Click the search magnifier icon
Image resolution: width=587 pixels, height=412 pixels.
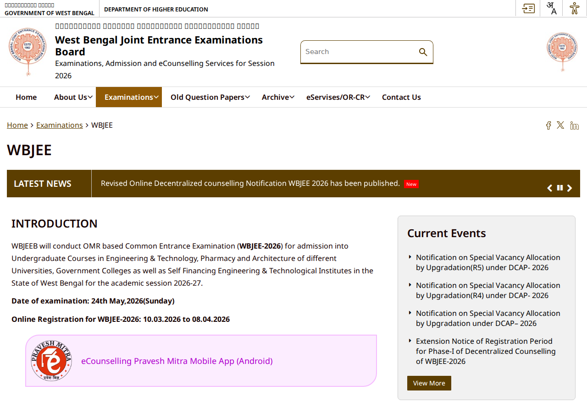[423, 52]
